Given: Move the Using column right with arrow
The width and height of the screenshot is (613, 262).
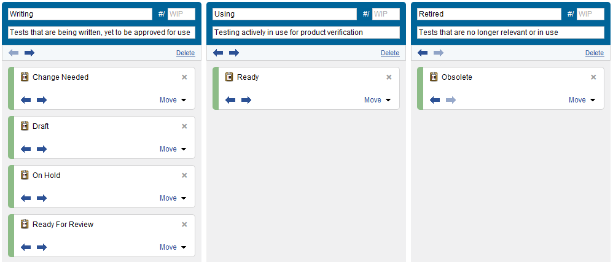Looking at the screenshot, I should pos(233,53).
